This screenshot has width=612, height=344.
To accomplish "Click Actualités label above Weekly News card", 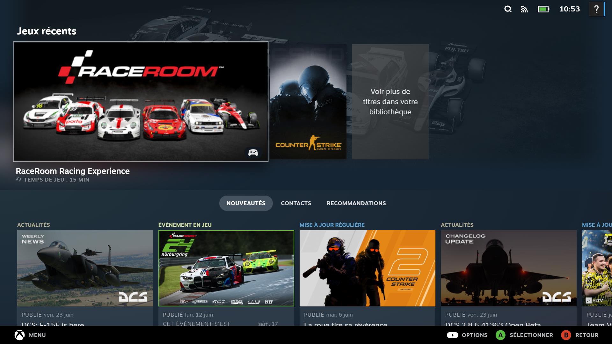I will click(33, 225).
